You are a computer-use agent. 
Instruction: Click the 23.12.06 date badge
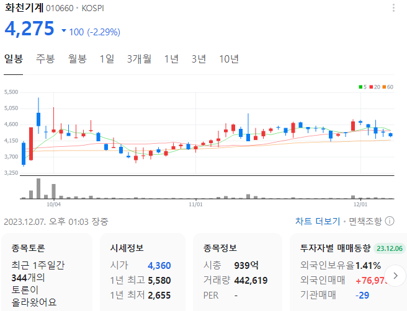390,248
